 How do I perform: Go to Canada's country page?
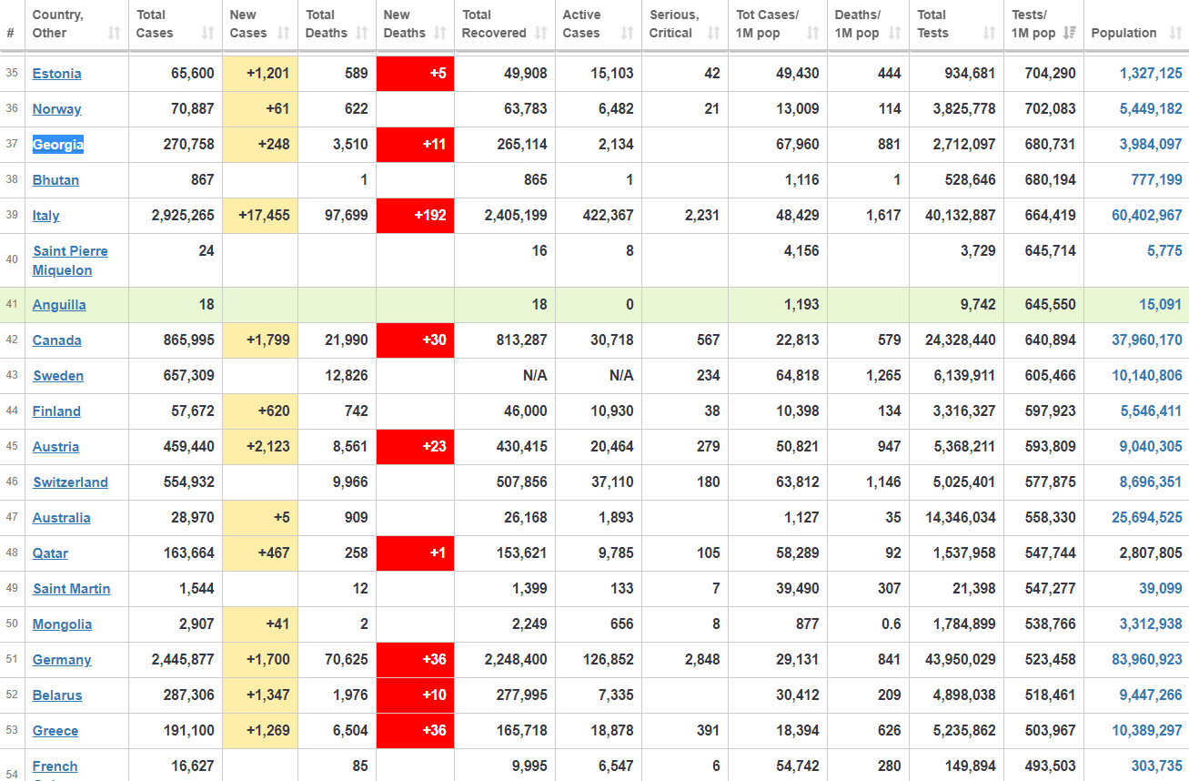point(56,340)
